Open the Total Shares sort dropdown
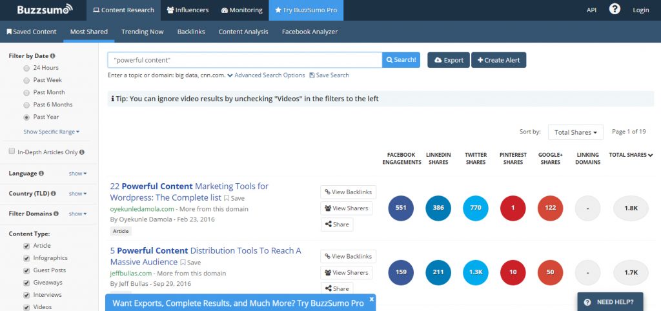This screenshot has width=661, height=311. (x=575, y=132)
